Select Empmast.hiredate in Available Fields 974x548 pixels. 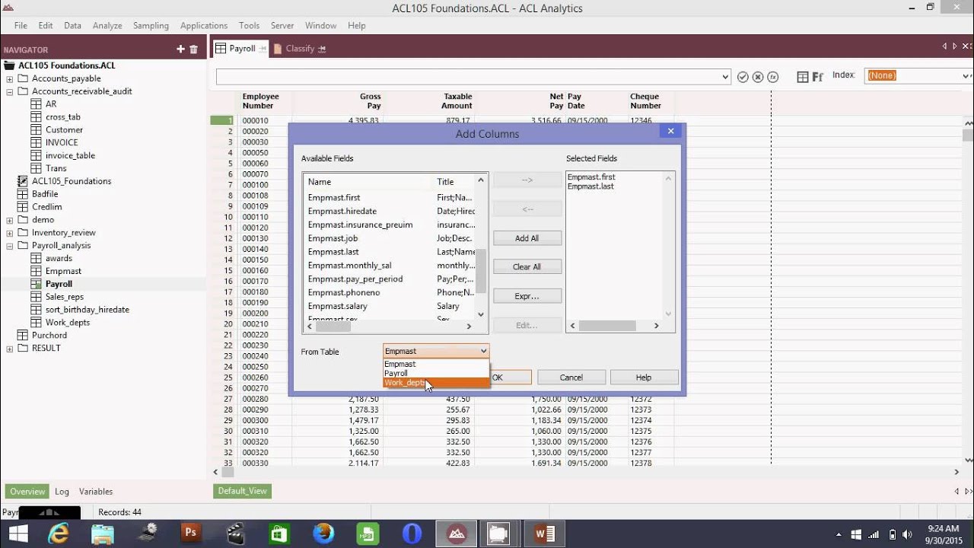342,211
